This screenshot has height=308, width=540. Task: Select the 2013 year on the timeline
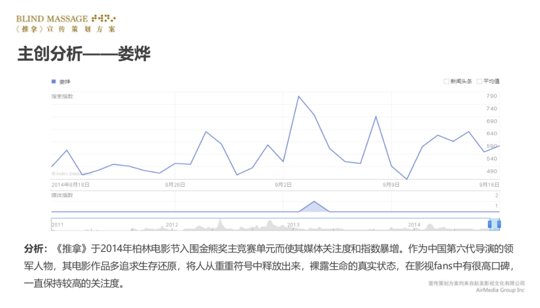(x=292, y=223)
